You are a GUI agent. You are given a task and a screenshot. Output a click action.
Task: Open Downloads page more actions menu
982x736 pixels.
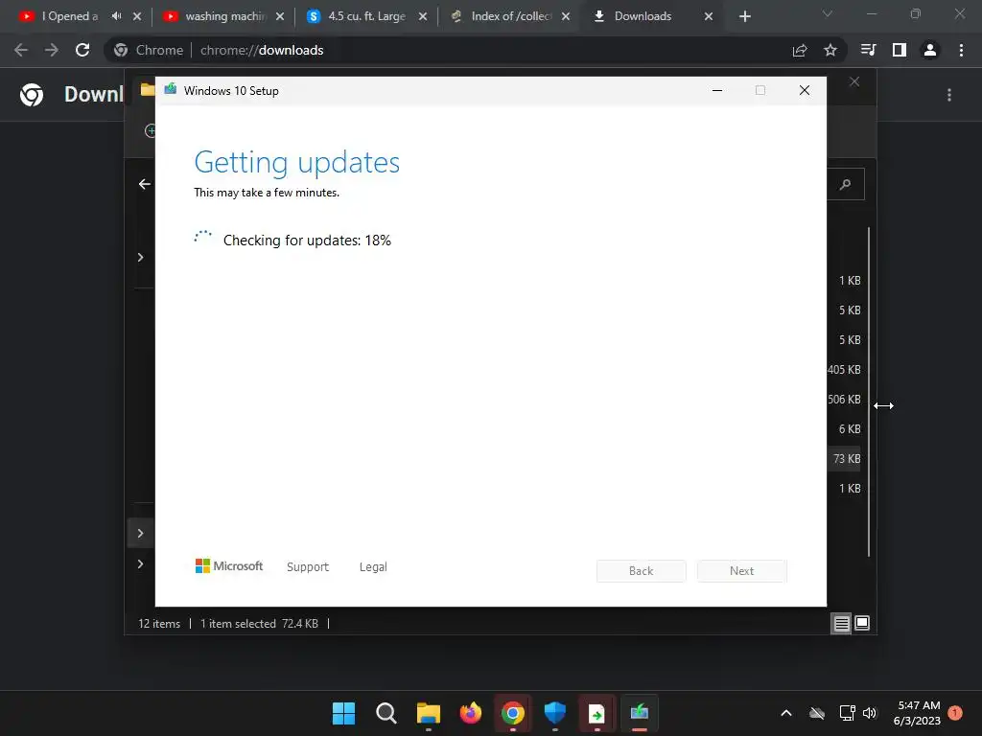point(949,95)
